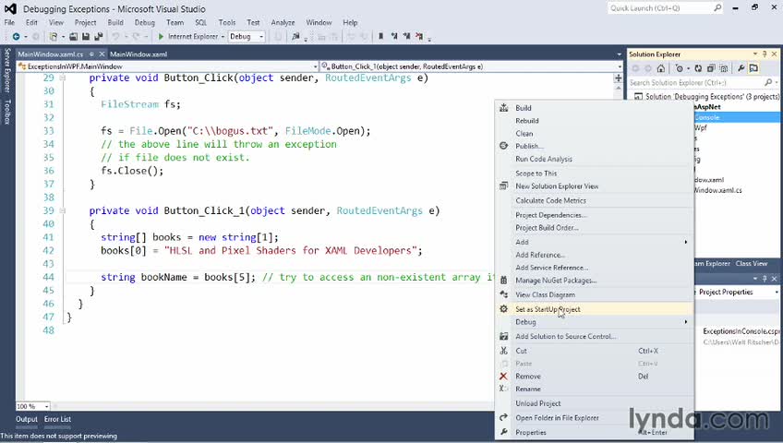The height and width of the screenshot is (443, 783).
Task: Click the Save All toolbar icon
Action: [x=97, y=37]
